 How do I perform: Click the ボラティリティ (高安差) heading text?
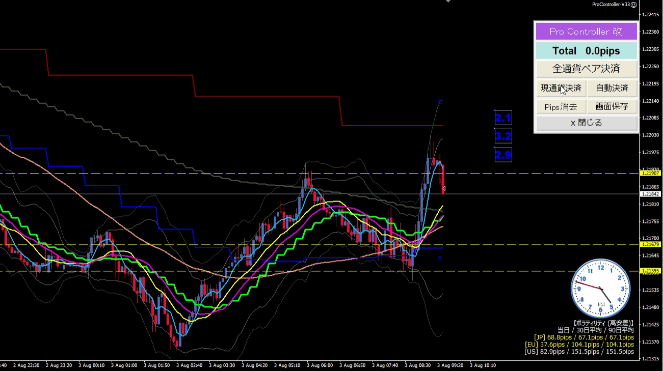pyautogui.click(x=603, y=323)
